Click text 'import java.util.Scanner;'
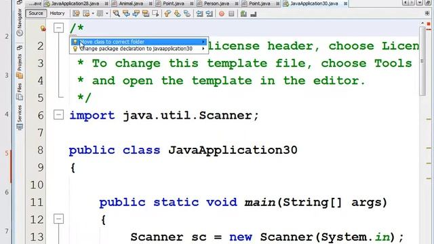The height and width of the screenshot is (244, 434). [x=164, y=115]
